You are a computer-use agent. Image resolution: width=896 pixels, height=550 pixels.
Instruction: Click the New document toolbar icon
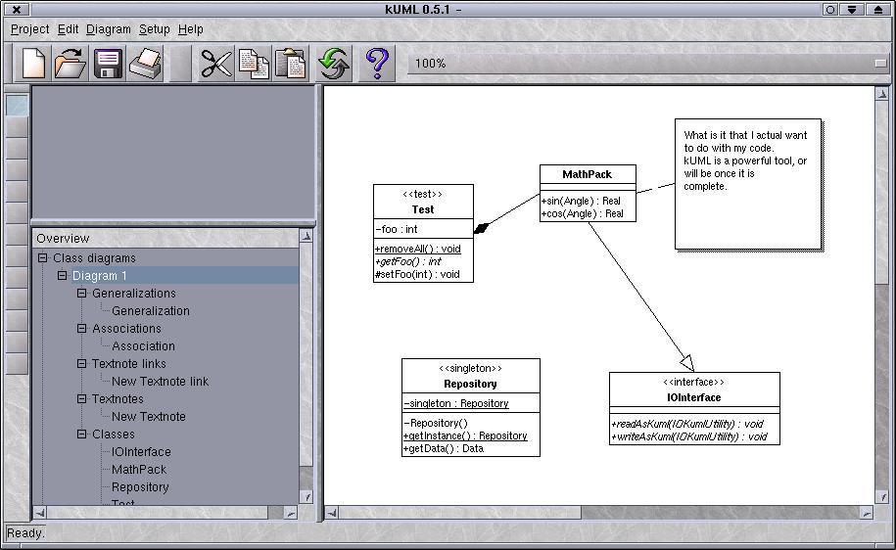click(33, 64)
